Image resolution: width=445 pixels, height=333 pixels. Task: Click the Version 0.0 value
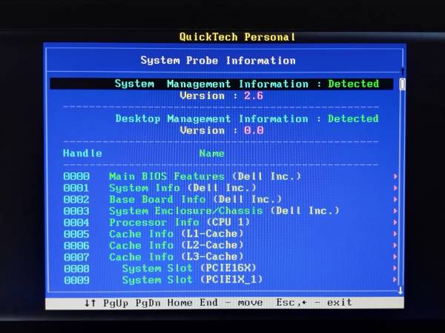click(254, 130)
